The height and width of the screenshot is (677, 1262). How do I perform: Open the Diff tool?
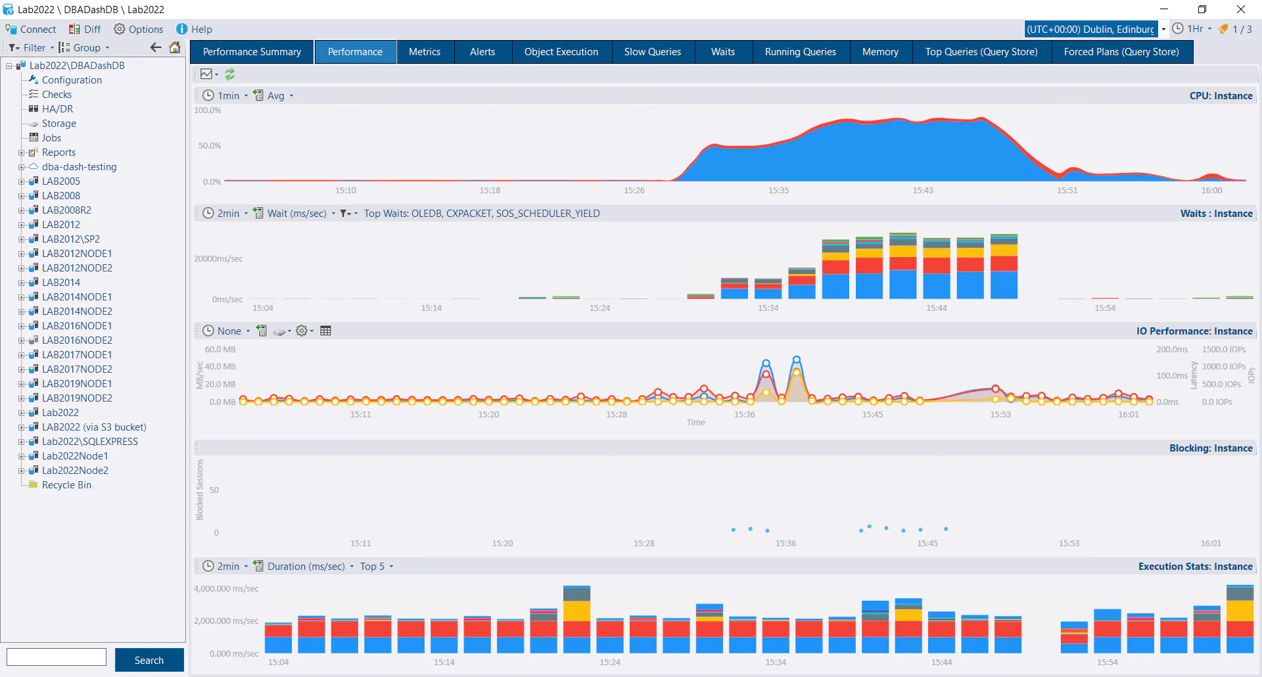(85, 30)
